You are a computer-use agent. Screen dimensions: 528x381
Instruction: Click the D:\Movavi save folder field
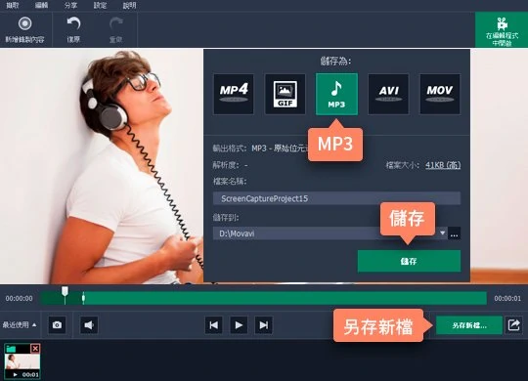click(x=330, y=233)
